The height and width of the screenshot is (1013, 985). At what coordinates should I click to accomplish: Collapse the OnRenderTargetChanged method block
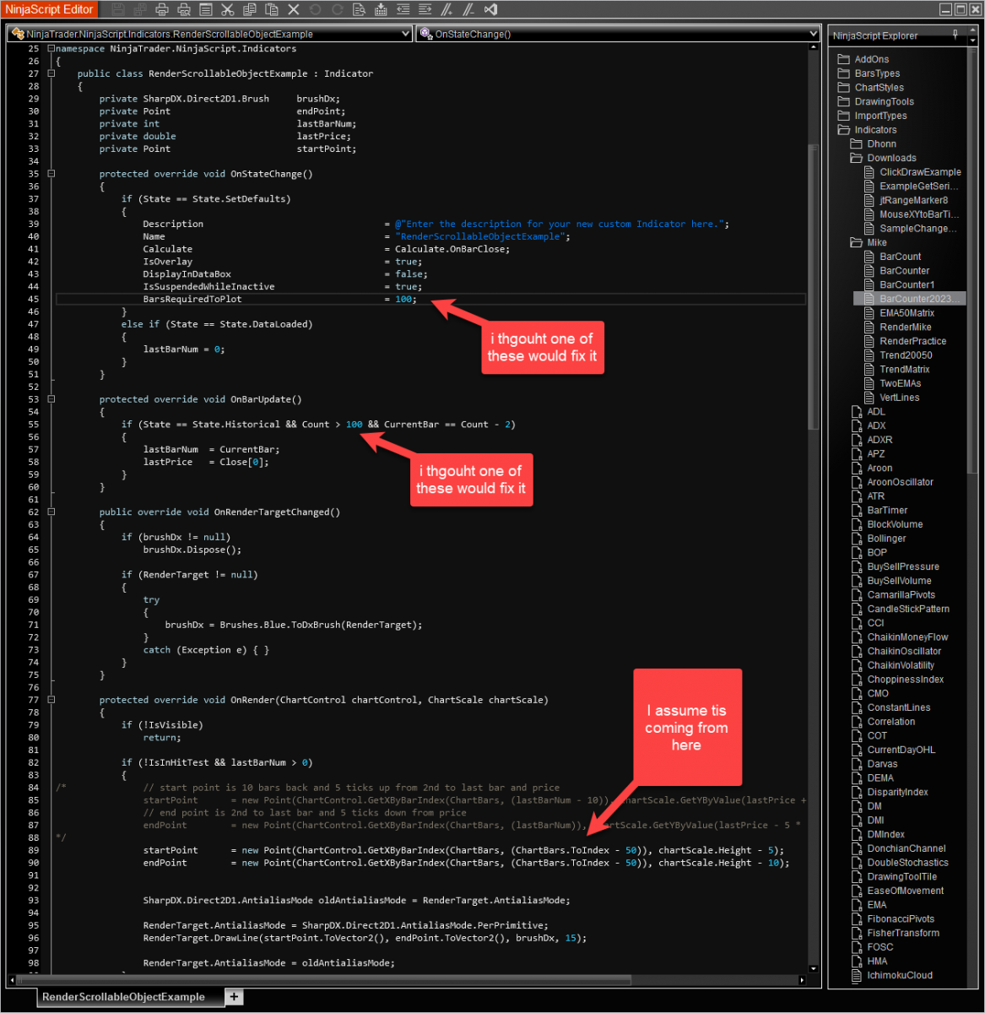click(x=51, y=512)
